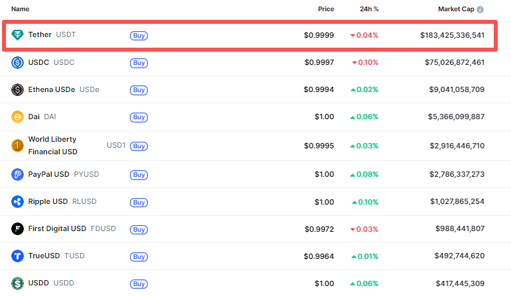Image resolution: width=511 pixels, height=296 pixels.
Task: Click the Tether coin logo icon
Action: 18,35
